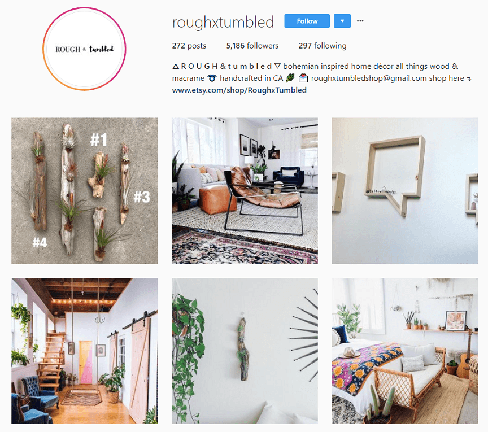Open the hanging driftwood wall planter post
This screenshot has width=488, height=432.
coord(245,351)
